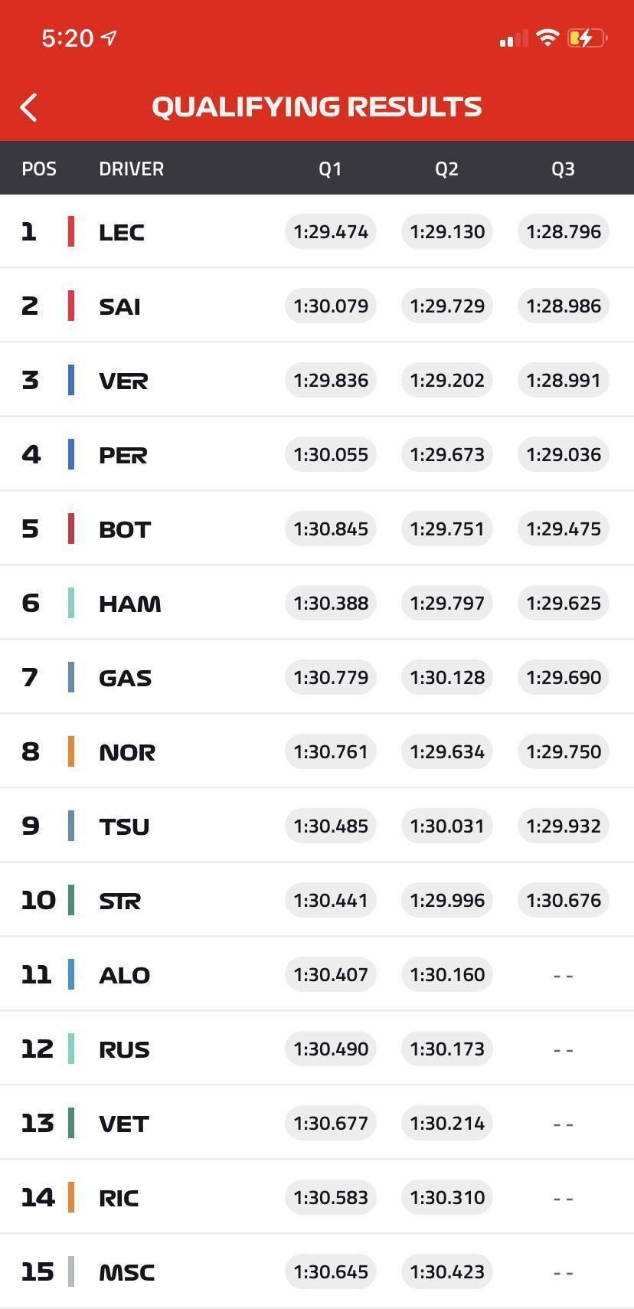
Task: Tap PER's Q2 time 1:29.673
Action: coord(447,454)
